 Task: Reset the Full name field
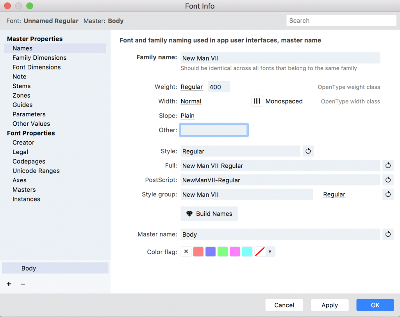pos(388,166)
